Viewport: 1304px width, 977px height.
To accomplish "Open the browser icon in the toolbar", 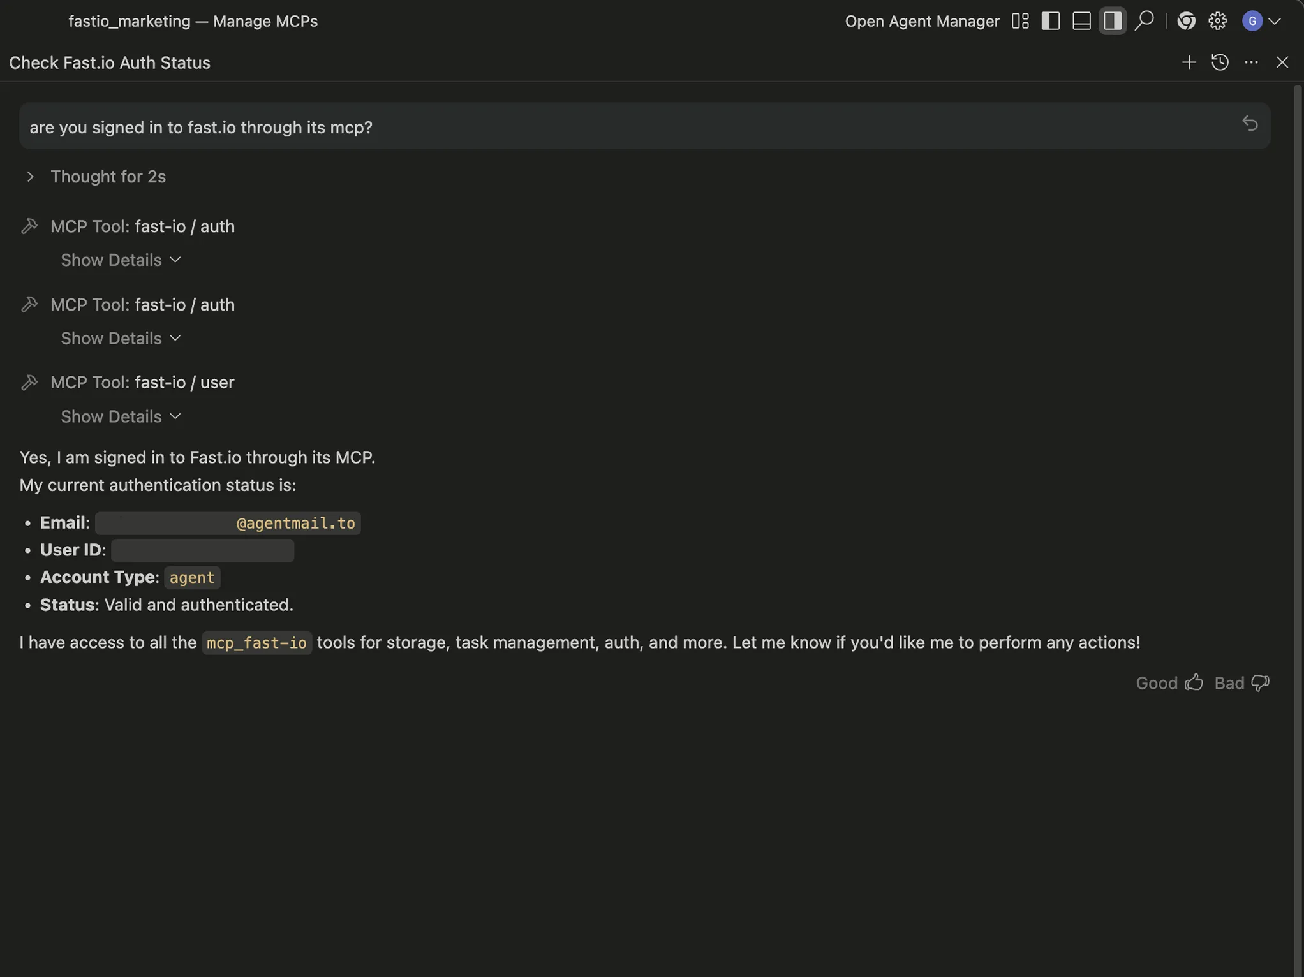I will (1186, 21).
